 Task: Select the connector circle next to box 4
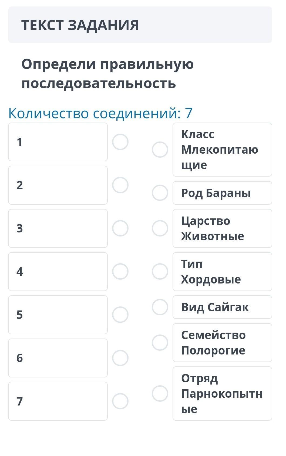(x=120, y=271)
